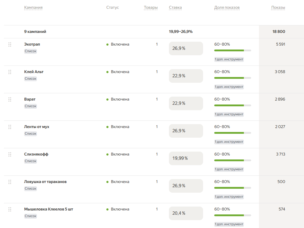Click drag handle icon for Клей Альт row
The height and width of the screenshot is (228, 304).
tap(10, 72)
